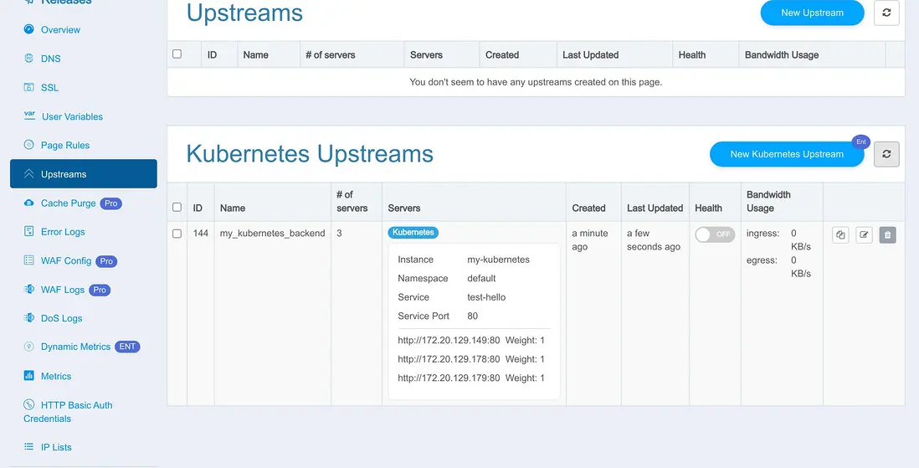Refresh the Upstreams table

click(x=886, y=13)
